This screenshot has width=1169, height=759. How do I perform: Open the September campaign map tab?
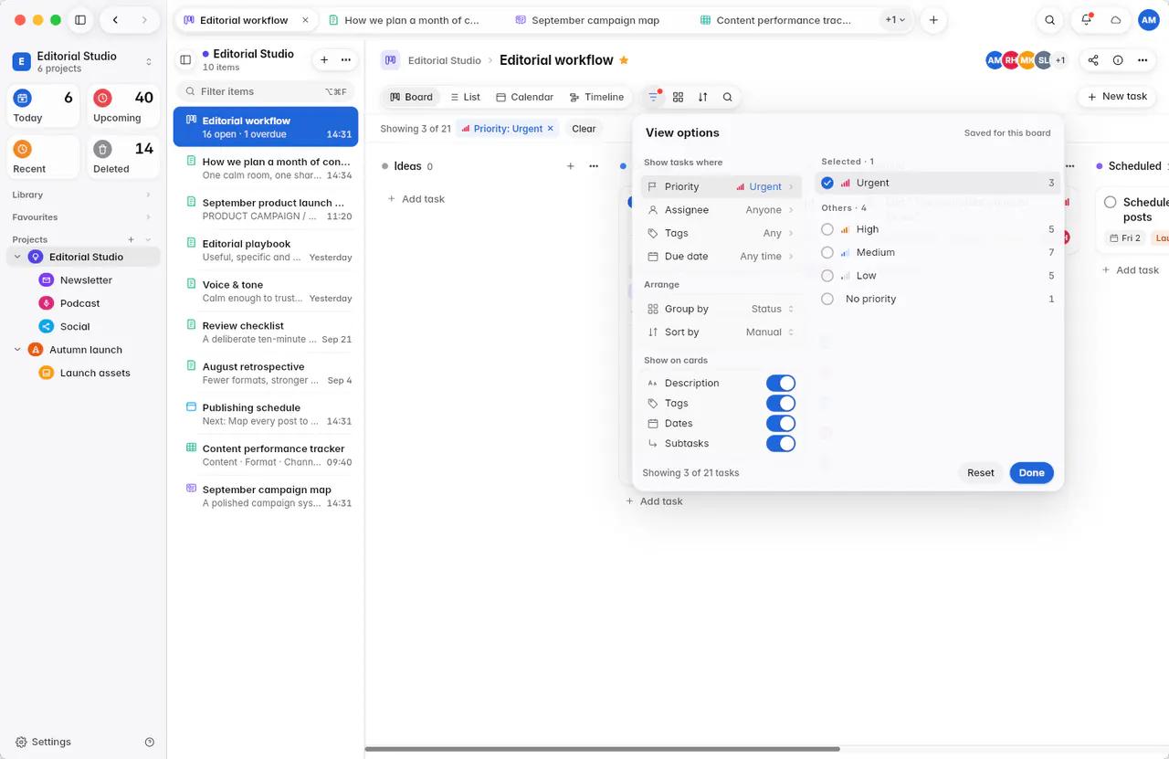(x=595, y=20)
